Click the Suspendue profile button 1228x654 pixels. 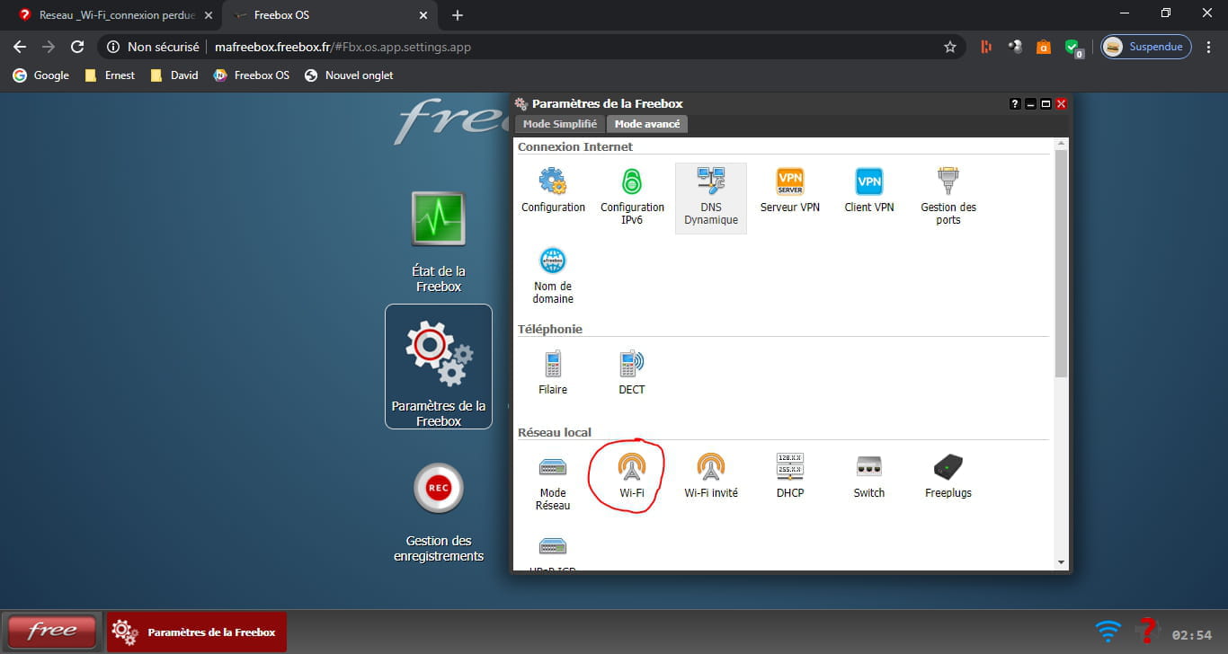tap(1146, 47)
